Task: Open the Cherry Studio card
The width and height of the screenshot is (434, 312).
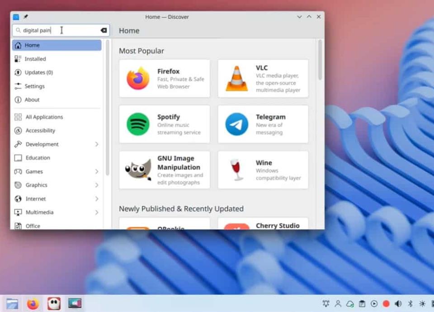Action: pyautogui.click(x=263, y=224)
